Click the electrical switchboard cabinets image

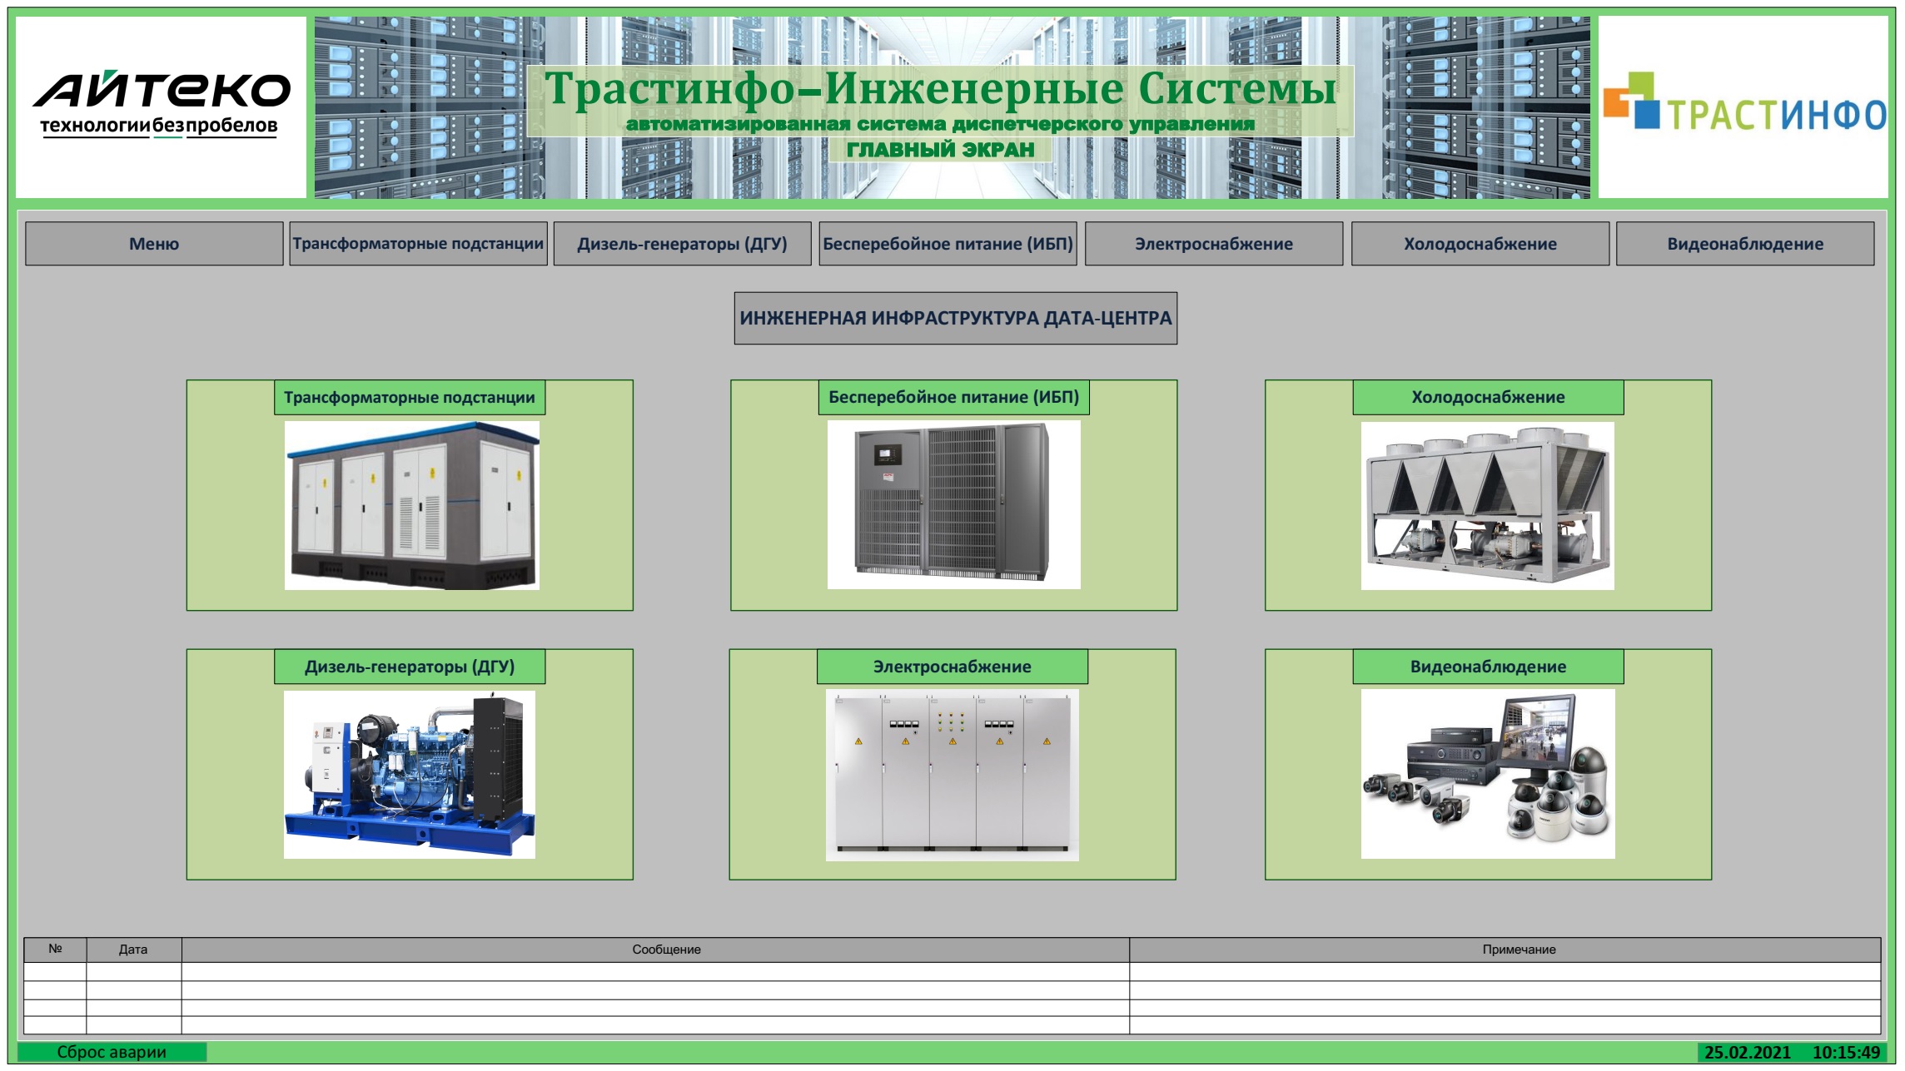952,774
